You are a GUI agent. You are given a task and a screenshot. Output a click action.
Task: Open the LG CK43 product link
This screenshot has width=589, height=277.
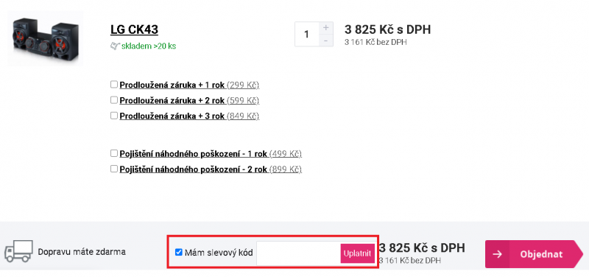[x=134, y=29]
